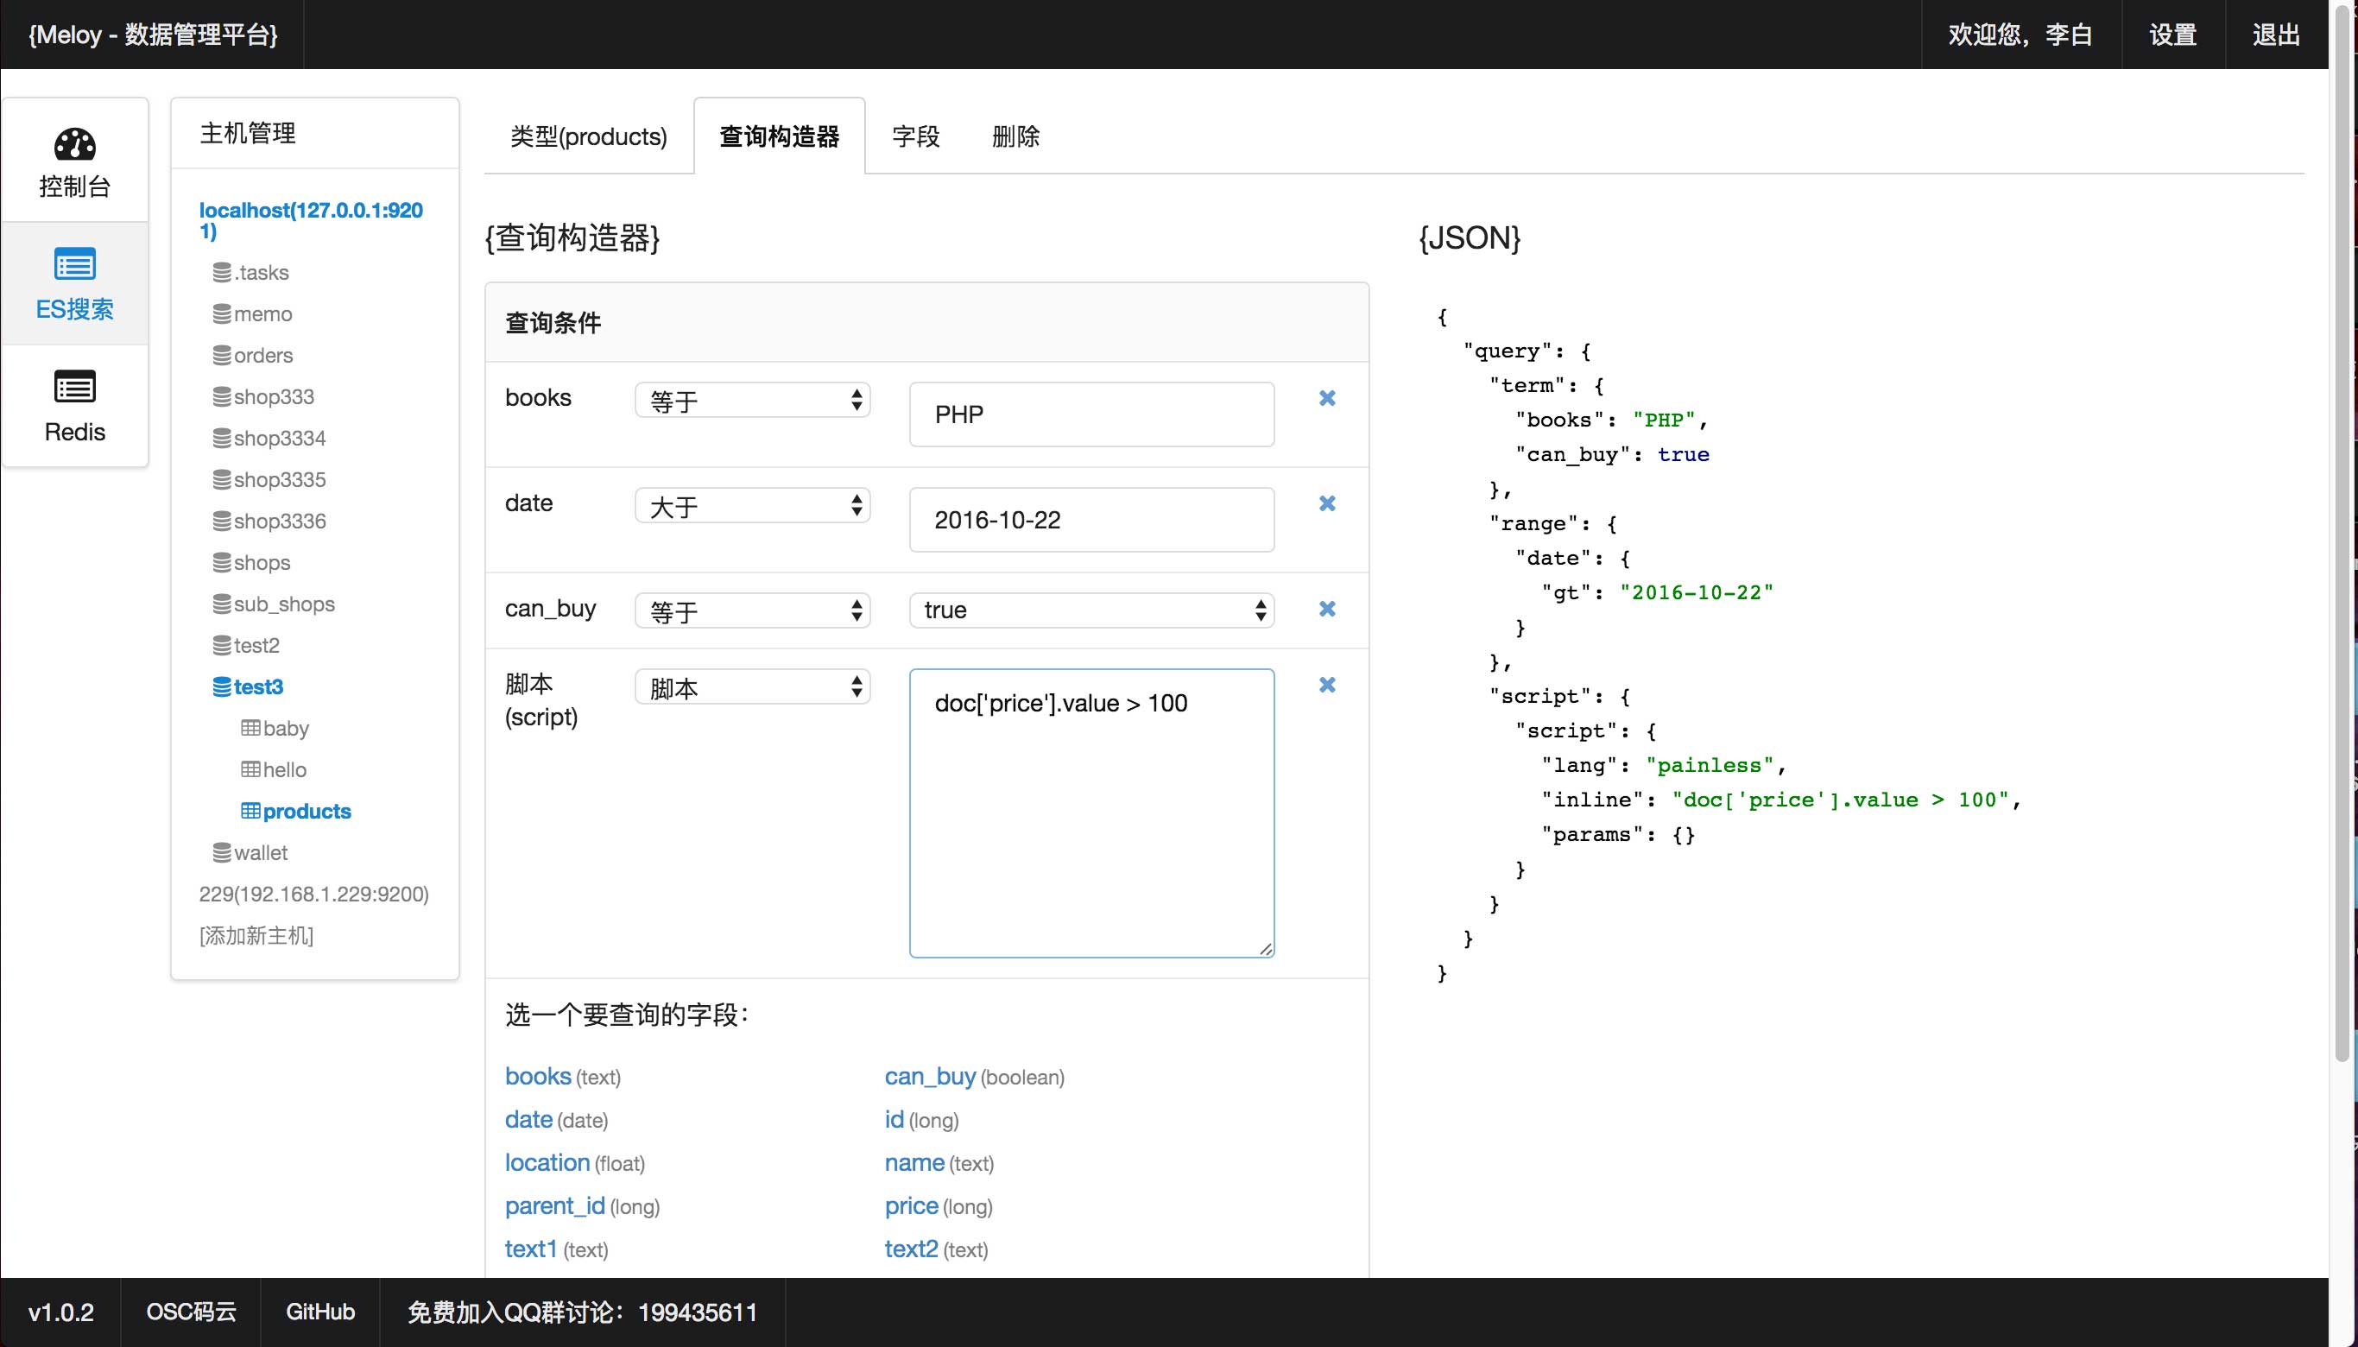Add the name (text) field link
This screenshot has height=1347, width=2358.
click(x=914, y=1162)
